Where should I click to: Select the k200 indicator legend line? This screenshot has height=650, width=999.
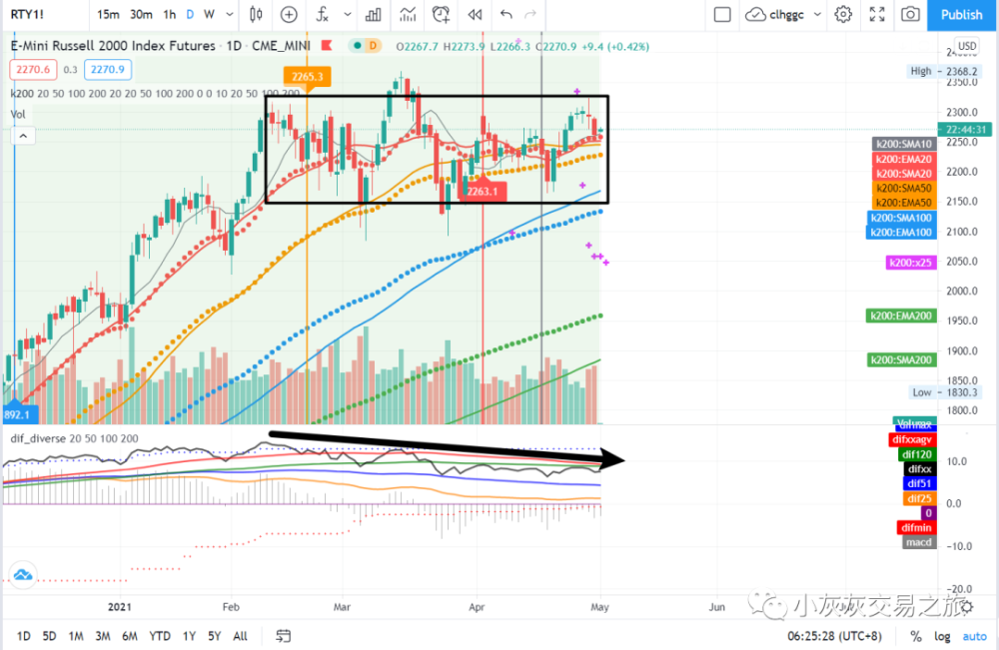pyautogui.click(x=155, y=94)
